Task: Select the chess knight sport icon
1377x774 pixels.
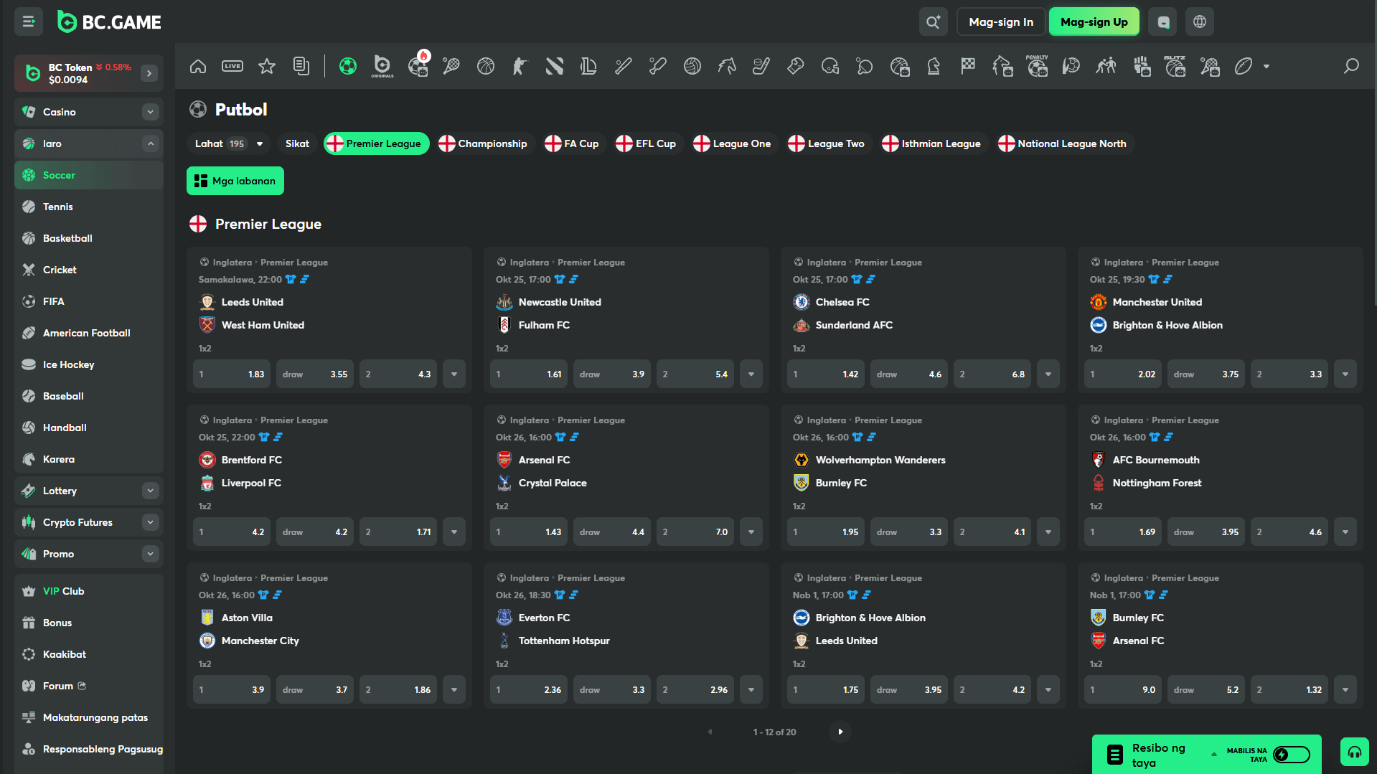Action: pyautogui.click(x=934, y=67)
